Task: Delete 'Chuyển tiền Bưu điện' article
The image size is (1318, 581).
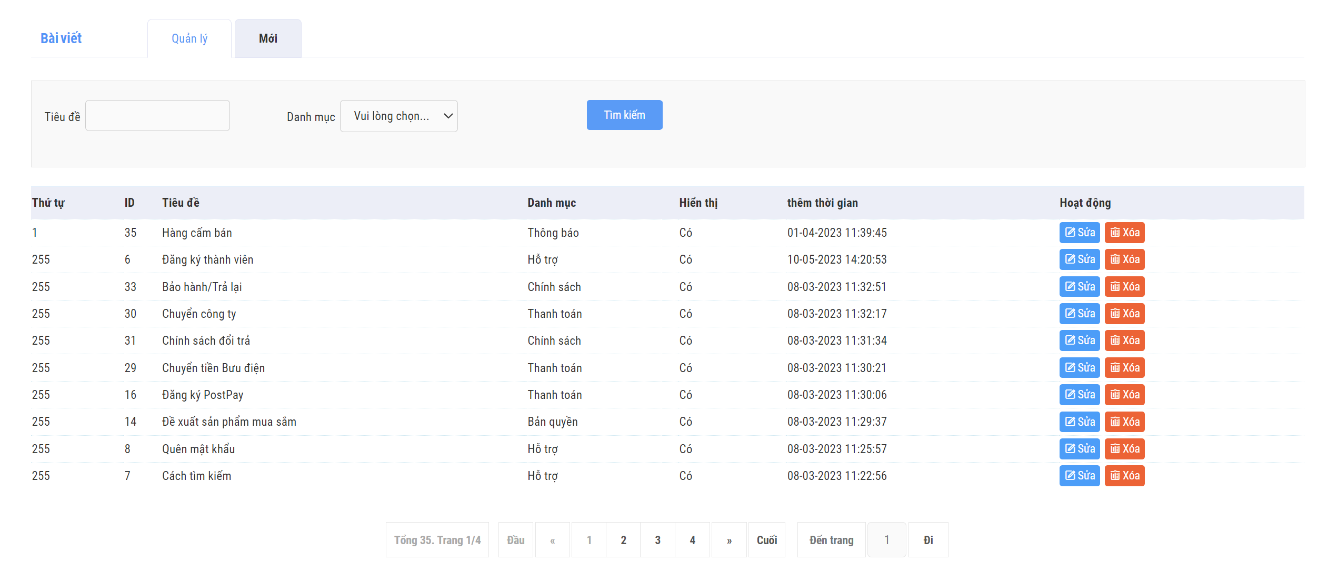Action: [x=1124, y=368]
